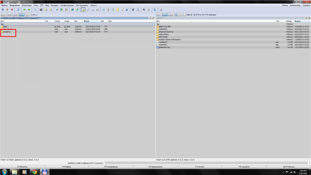Image resolution: width=311 pixels, height=175 pixels.
Task: Open the Конфигурация menu
Action: coord(67,5)
